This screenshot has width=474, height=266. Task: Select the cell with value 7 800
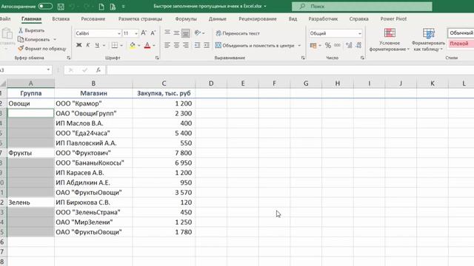pos(164,153)
